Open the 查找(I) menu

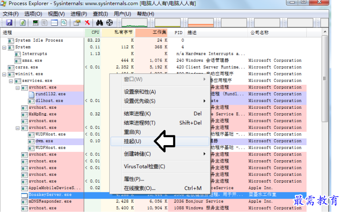(x=100, y=14)
